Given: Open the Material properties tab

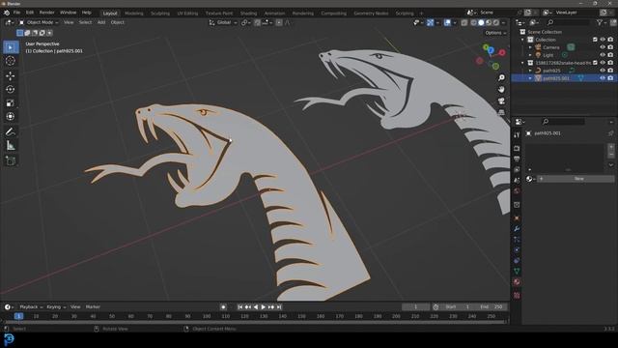Looking at the screenshot, I should pyautogui.click(x=517, y=282).
